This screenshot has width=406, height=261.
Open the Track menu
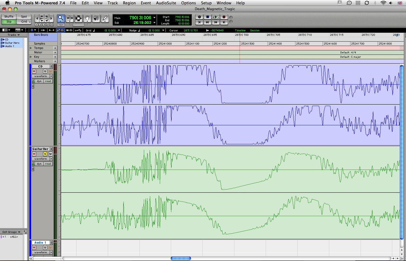pyautogui.click(x=113, y=3)
